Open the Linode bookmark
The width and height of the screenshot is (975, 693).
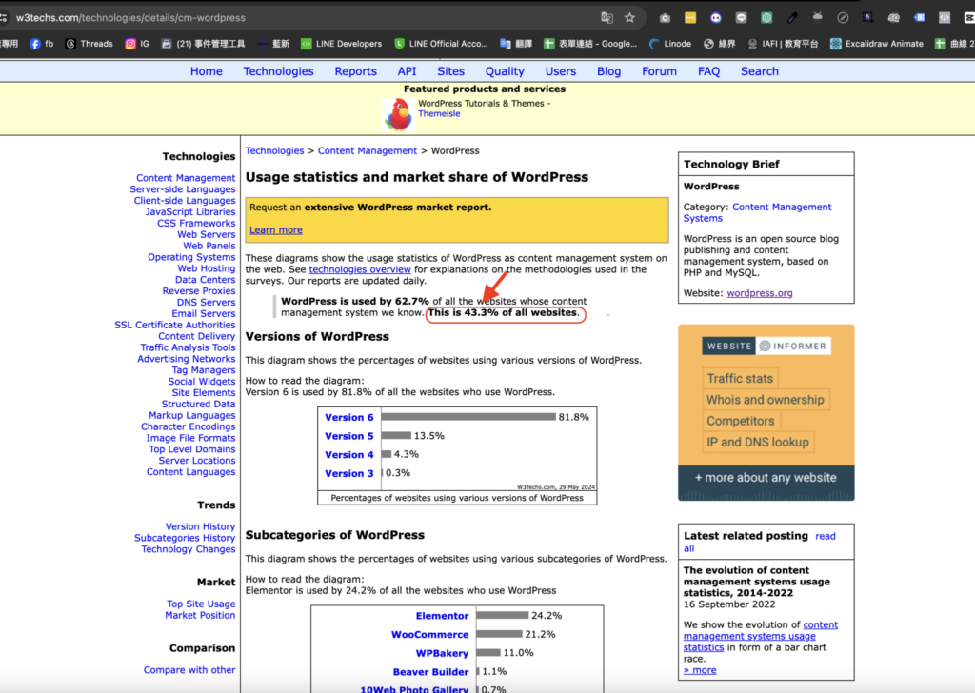pos(670,43)
